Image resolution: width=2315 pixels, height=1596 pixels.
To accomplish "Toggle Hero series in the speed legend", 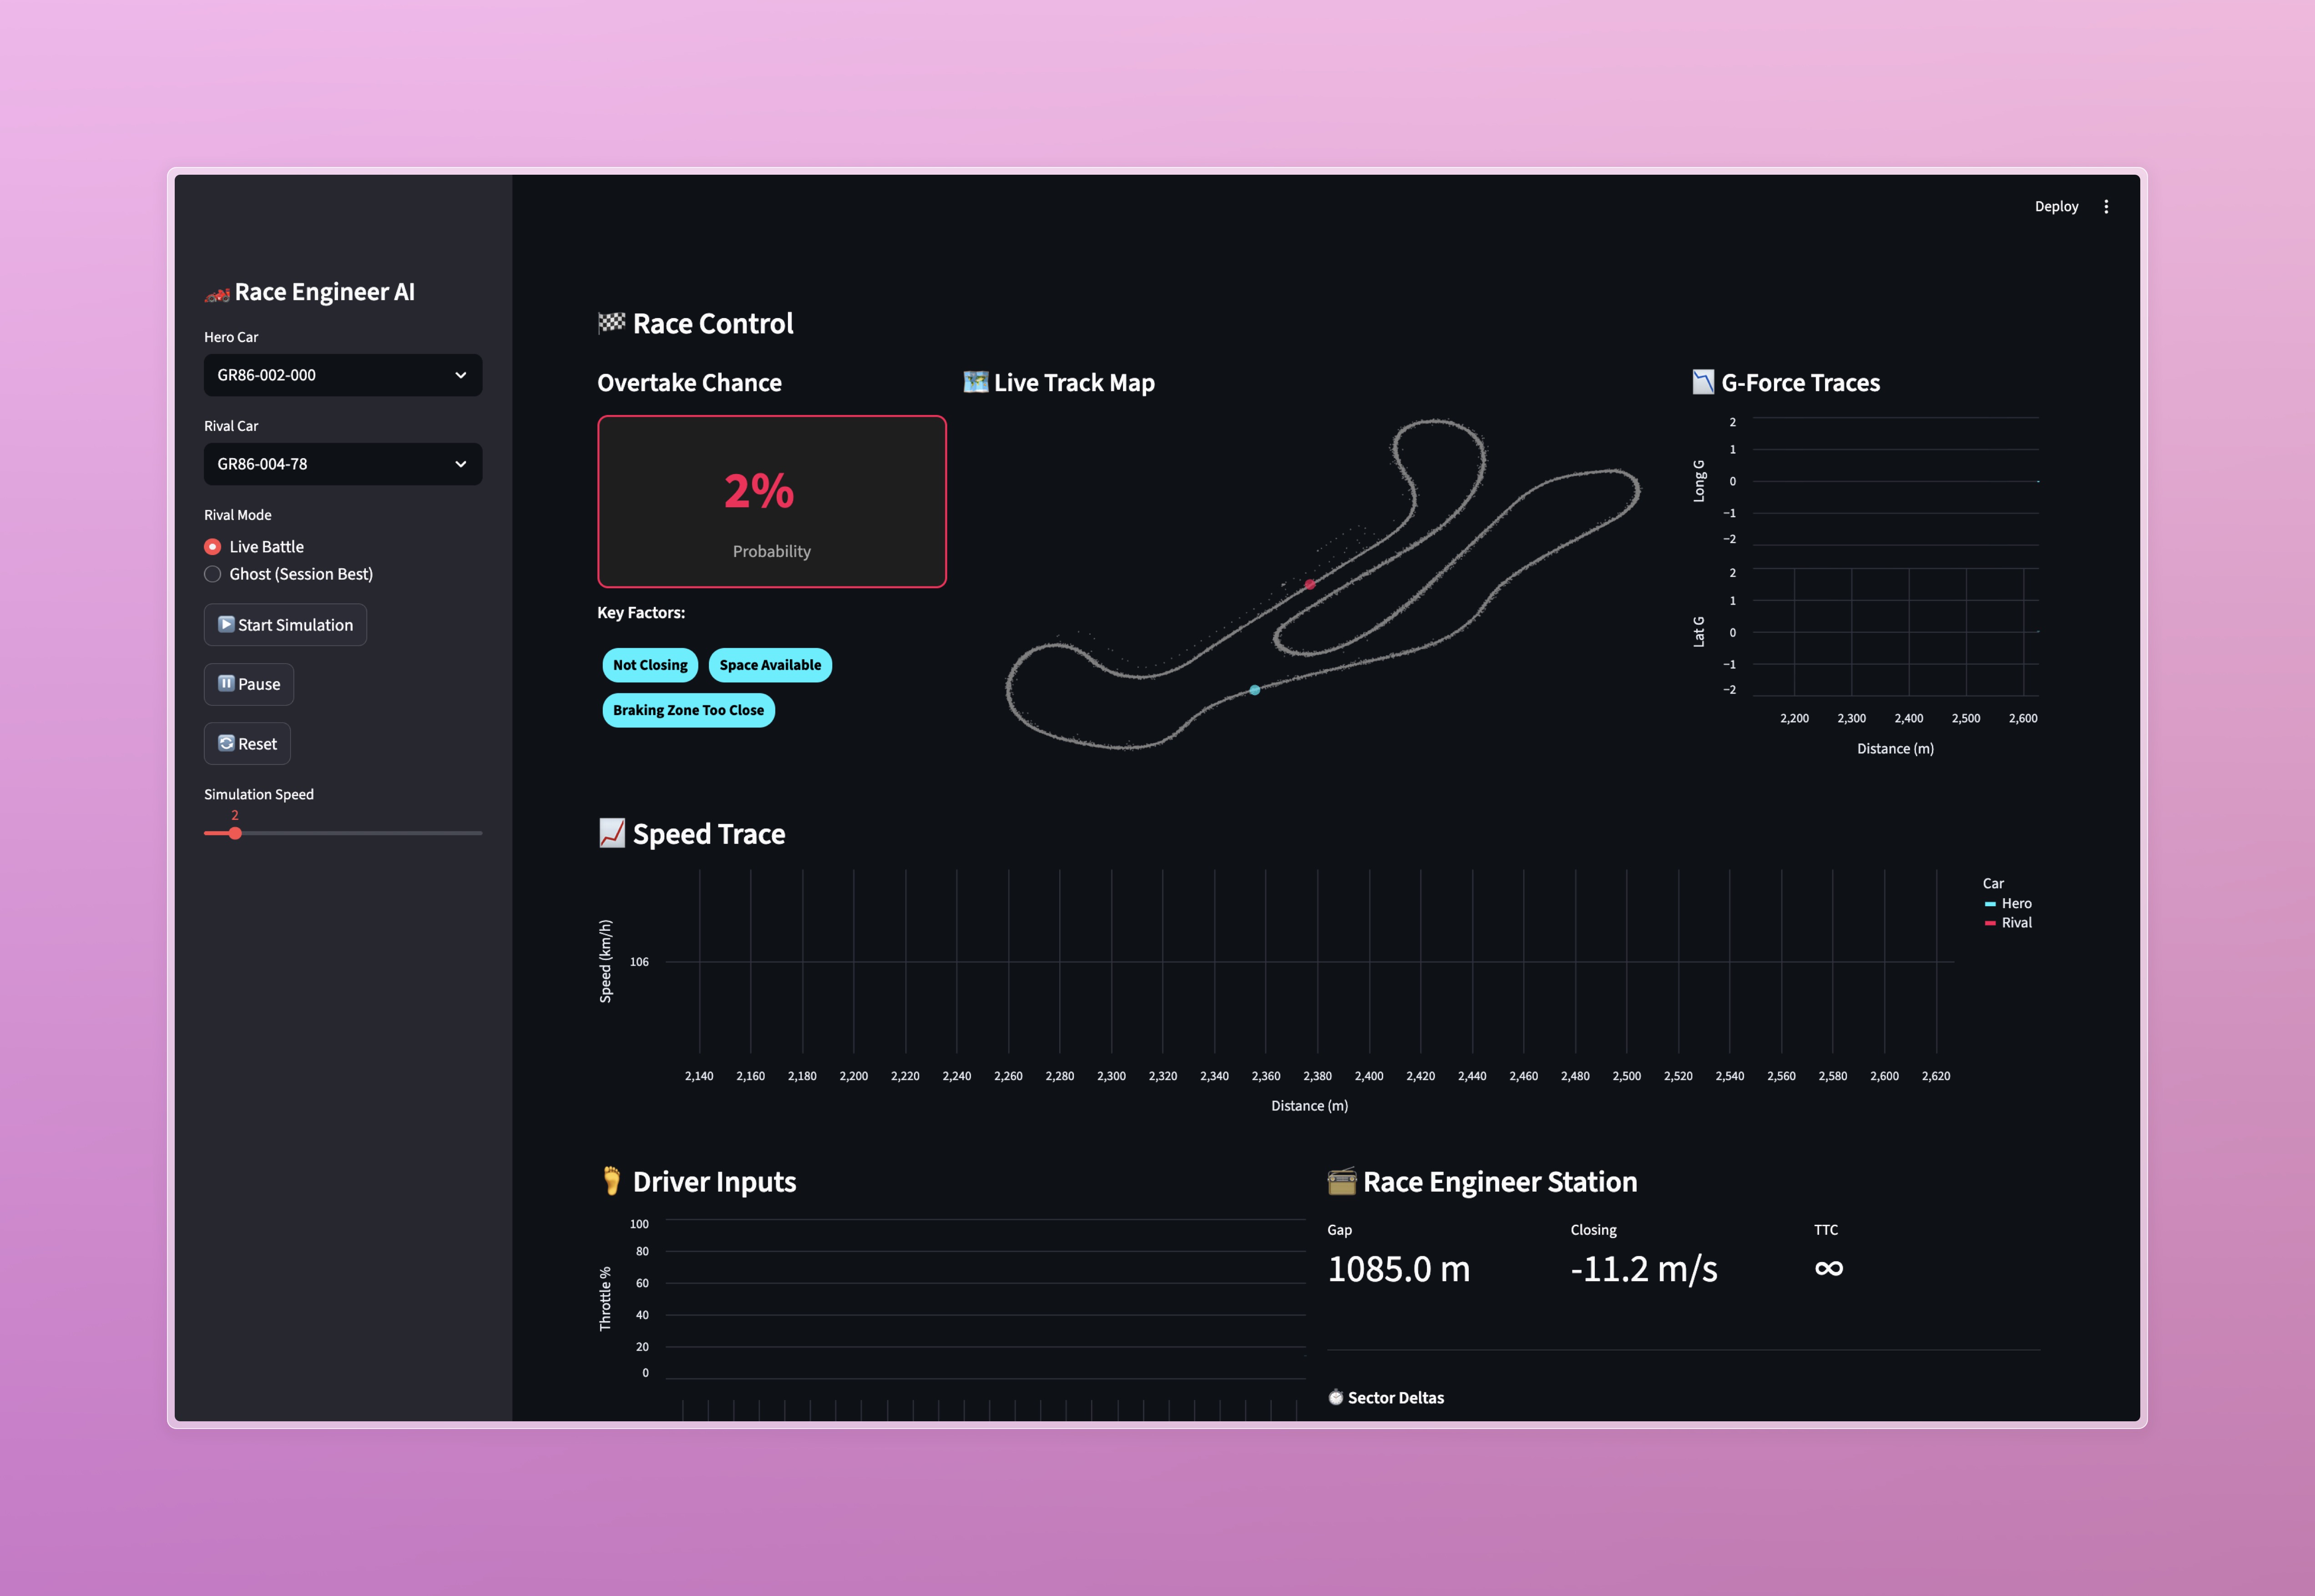I will pyautogui.click(x=2014, y=903).
